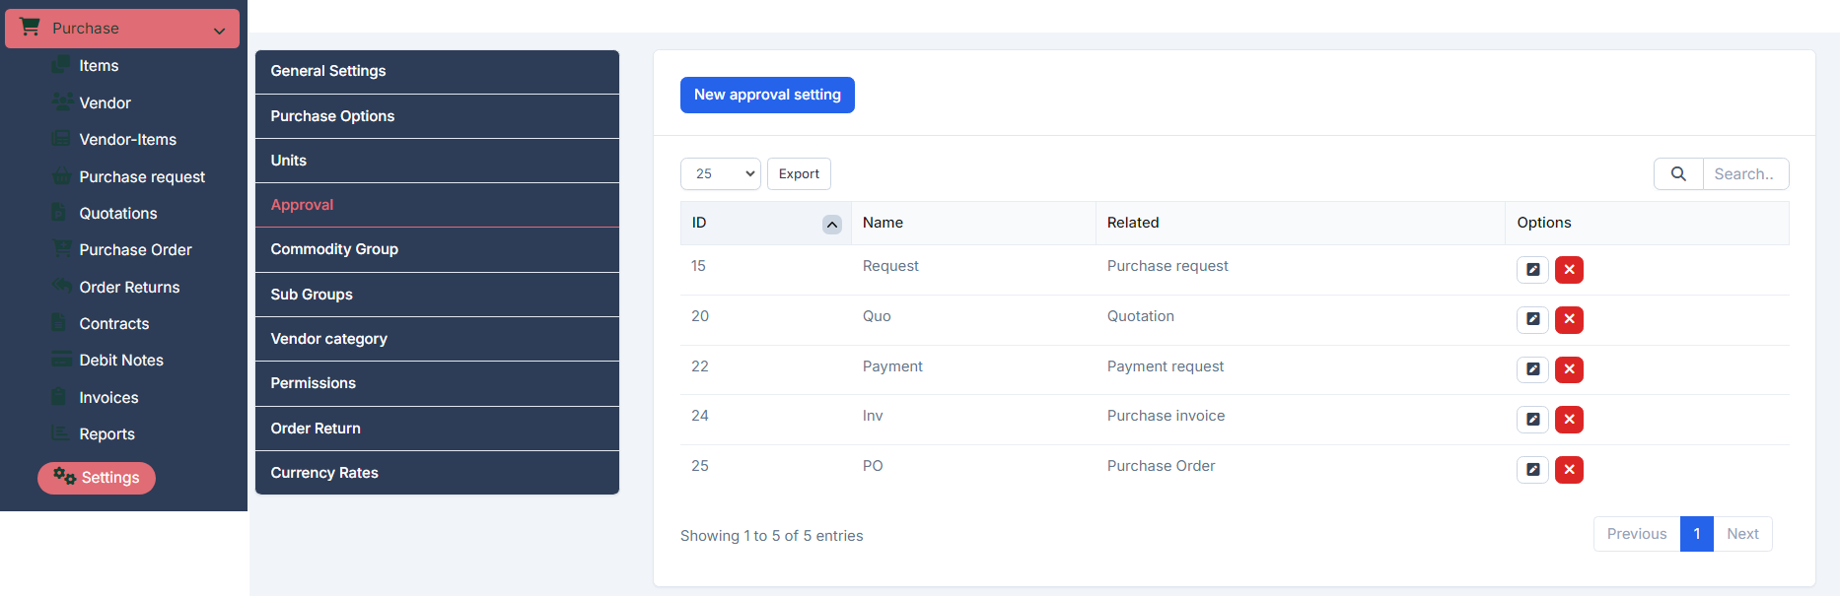
Task: Focus the table search field
Action: (x=1744, y=174)
